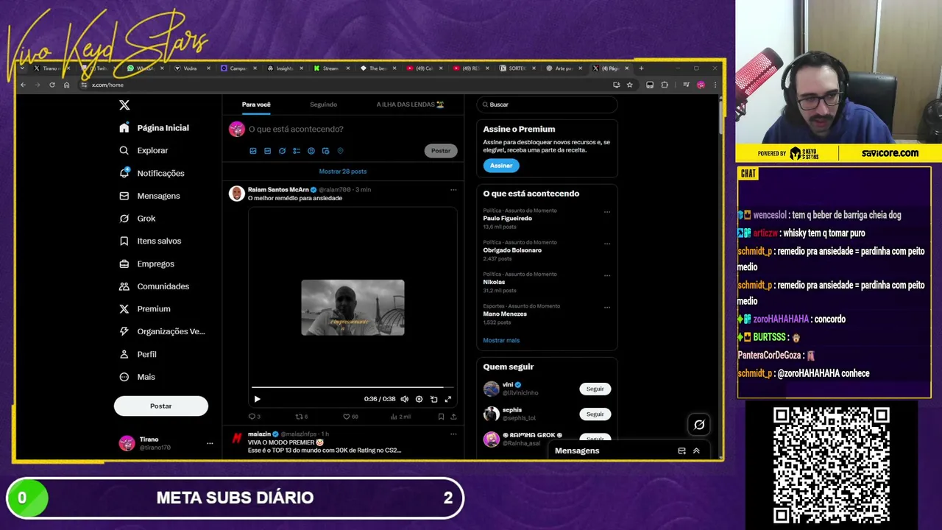
Task: Click the X logo in the sidebar
Action: pos(124,105)
